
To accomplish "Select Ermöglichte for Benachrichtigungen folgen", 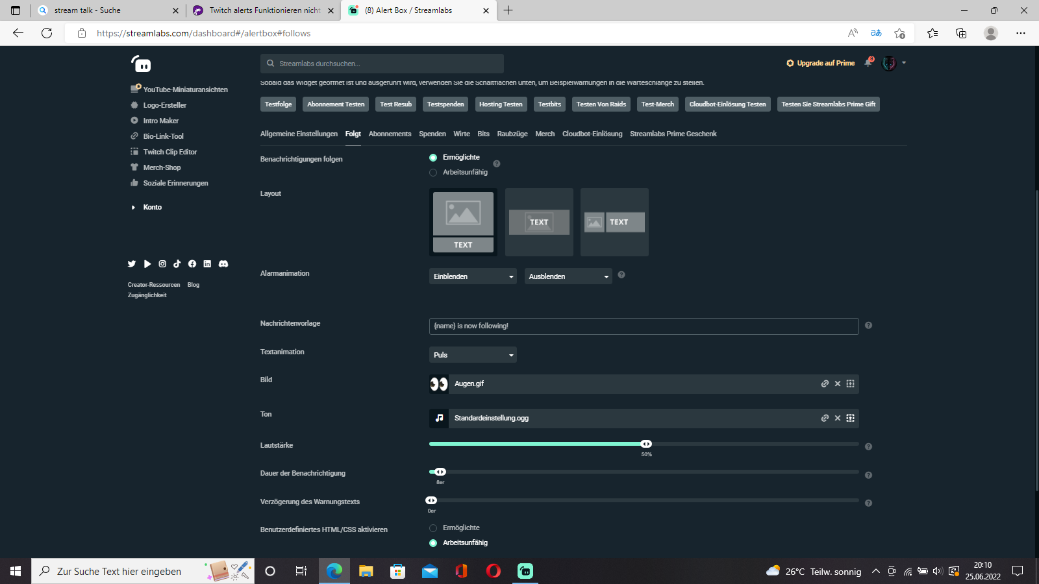I will [x=433, y=158].
